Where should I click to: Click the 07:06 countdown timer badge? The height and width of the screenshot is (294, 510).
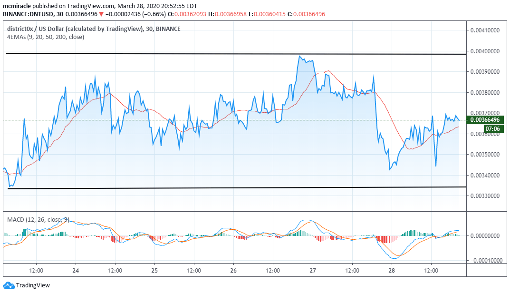tap(491, 129)
